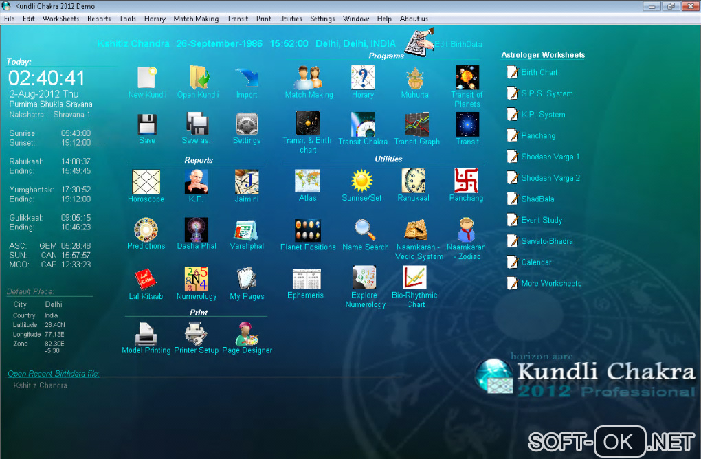
Task: Open Shodash Varga 2 worksheet
Action: [550, 178]
